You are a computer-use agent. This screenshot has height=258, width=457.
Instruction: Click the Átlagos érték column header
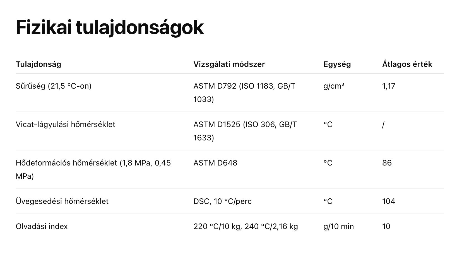[x=407, y=64]
